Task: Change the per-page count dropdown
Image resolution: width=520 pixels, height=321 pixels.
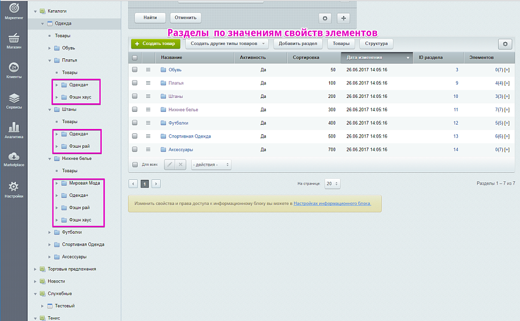Action: tap(332, 184)
